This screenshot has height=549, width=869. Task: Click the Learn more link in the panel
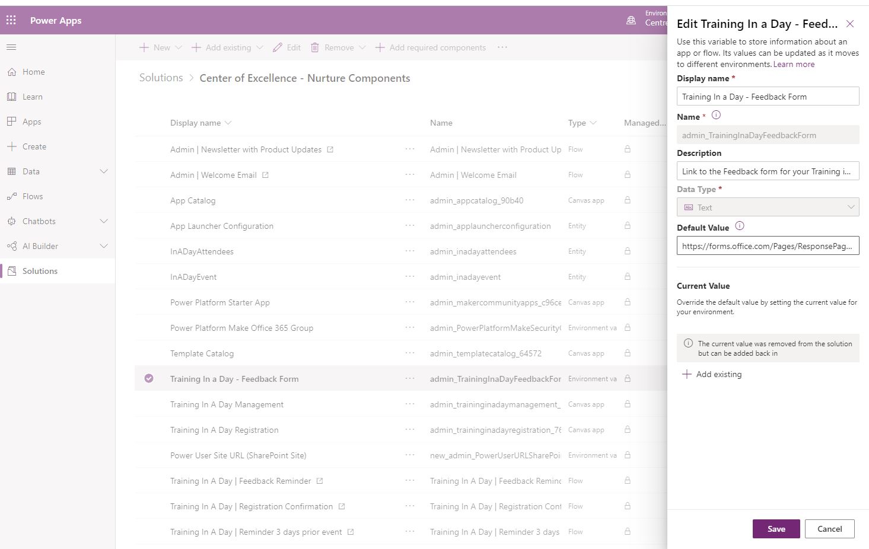click(794, 64)
